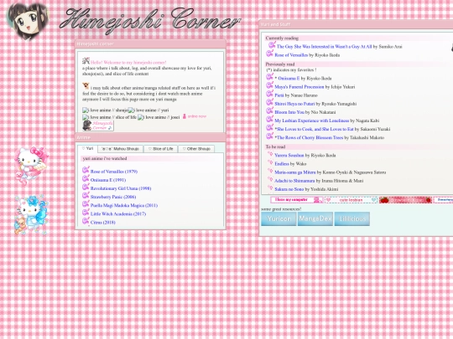
Task: Click the 'I love my computer' blinkie
Action: point(297,200)
